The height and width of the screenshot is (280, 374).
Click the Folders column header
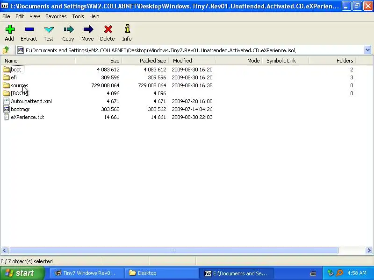tap(332, 61)
